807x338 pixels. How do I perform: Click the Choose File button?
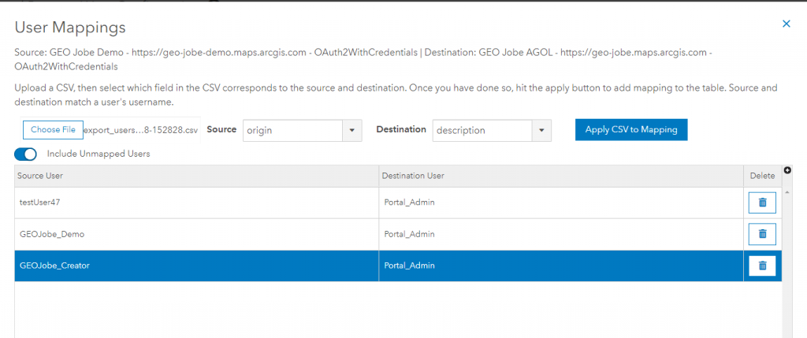point(53,130)
